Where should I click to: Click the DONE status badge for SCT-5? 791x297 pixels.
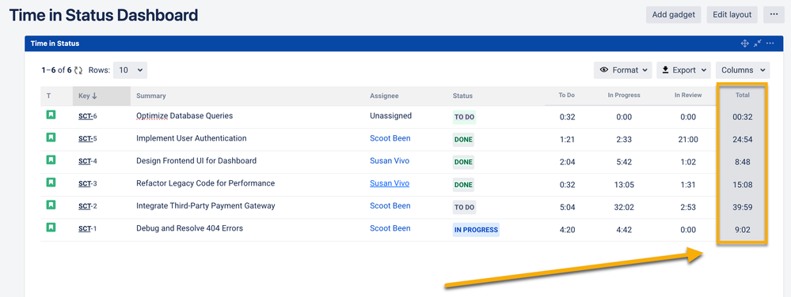click(x=464, y=140)
